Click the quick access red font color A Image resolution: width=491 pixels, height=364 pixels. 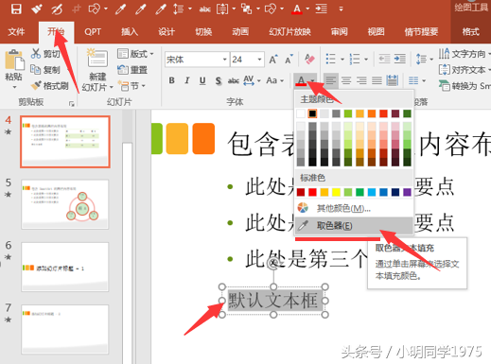(x=297, y=9)
